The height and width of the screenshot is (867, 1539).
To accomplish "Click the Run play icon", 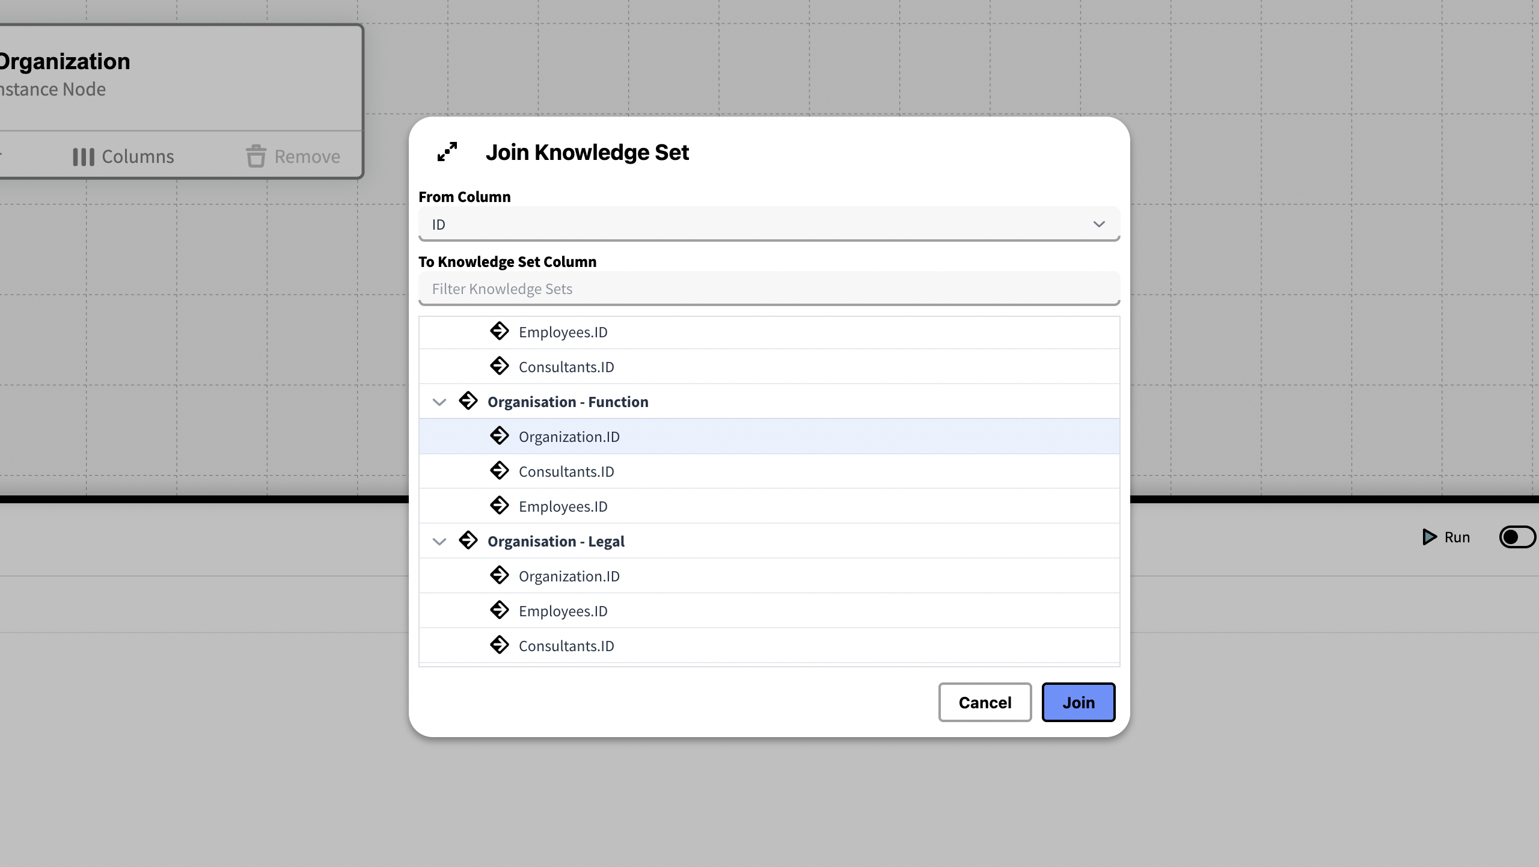I will pyautogui.click(x=1429, y=537).
